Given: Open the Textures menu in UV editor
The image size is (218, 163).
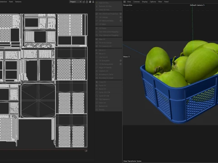Looking at the screenshot, I should click(x=18, y=2).
